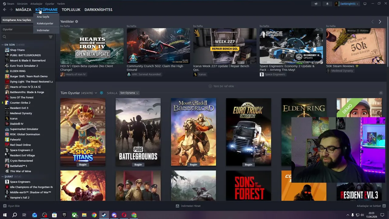Image resolution: width=389 pixels, height=219 pixels.
Task: Open Microsoft Store from taskbar
Action: 54,215
